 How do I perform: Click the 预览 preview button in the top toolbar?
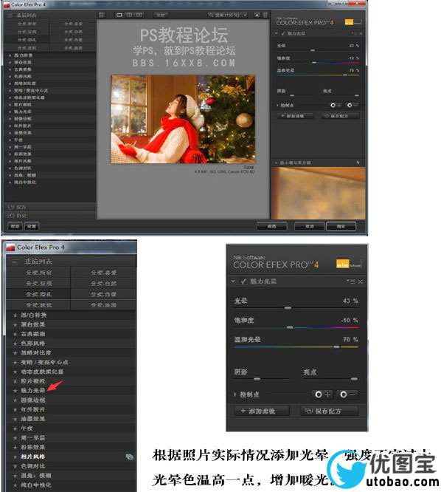tap(161, 15)
